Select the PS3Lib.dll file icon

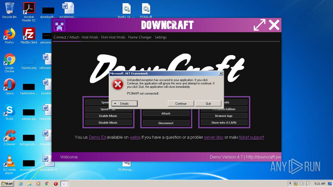pos(146,11)
